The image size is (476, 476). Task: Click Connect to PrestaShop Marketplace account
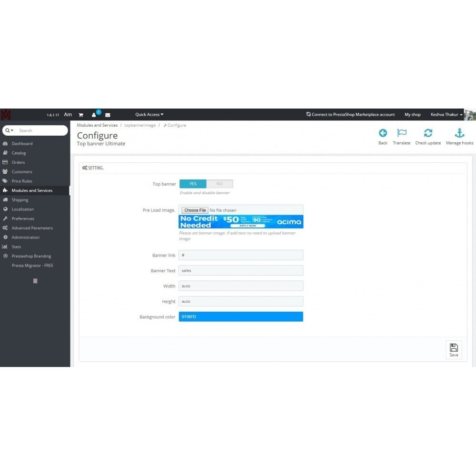pos(350,114)
